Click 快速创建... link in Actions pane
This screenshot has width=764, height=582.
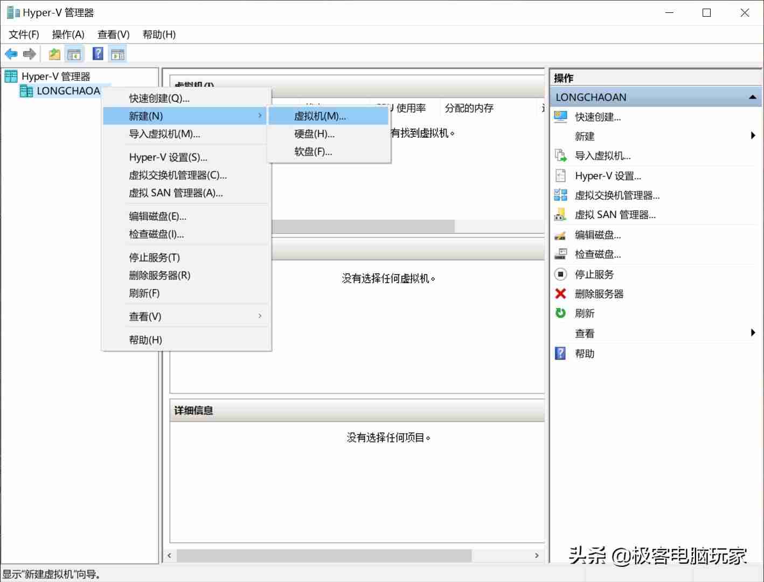(x=598, y=117)
